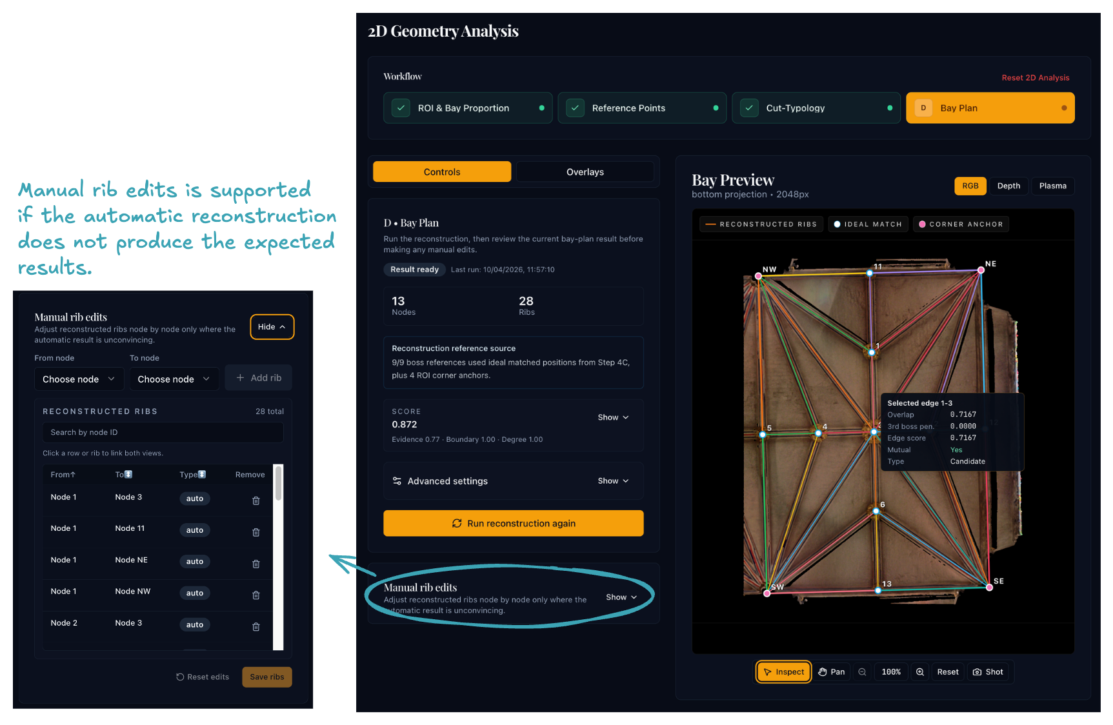This screenshot has height=725, width=1113.
Task: Toggle the Corner Anchor legend overlay
Action: (961, 224)
